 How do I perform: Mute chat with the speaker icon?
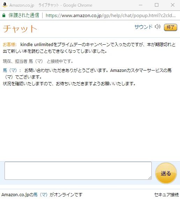pyautogui.click(x=158, y=27)
